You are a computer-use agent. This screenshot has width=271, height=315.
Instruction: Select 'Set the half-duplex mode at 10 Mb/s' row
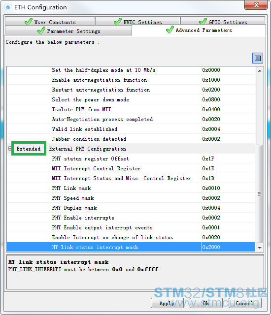click(131, 70)
